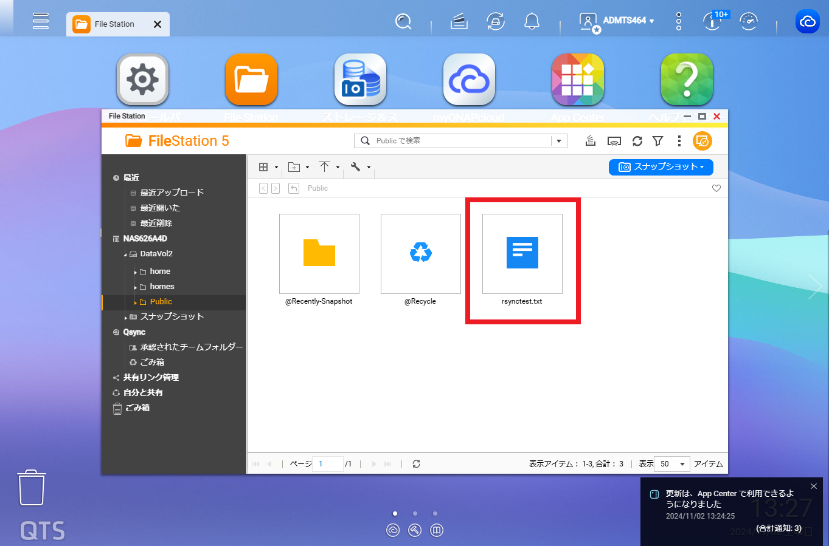Open Storage & Snapshots desktop icon
This screenshot has height=546, width=829.
coord(360,80)
